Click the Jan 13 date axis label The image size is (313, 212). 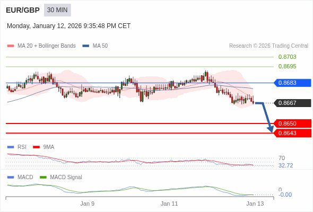[x=255, y=204]
